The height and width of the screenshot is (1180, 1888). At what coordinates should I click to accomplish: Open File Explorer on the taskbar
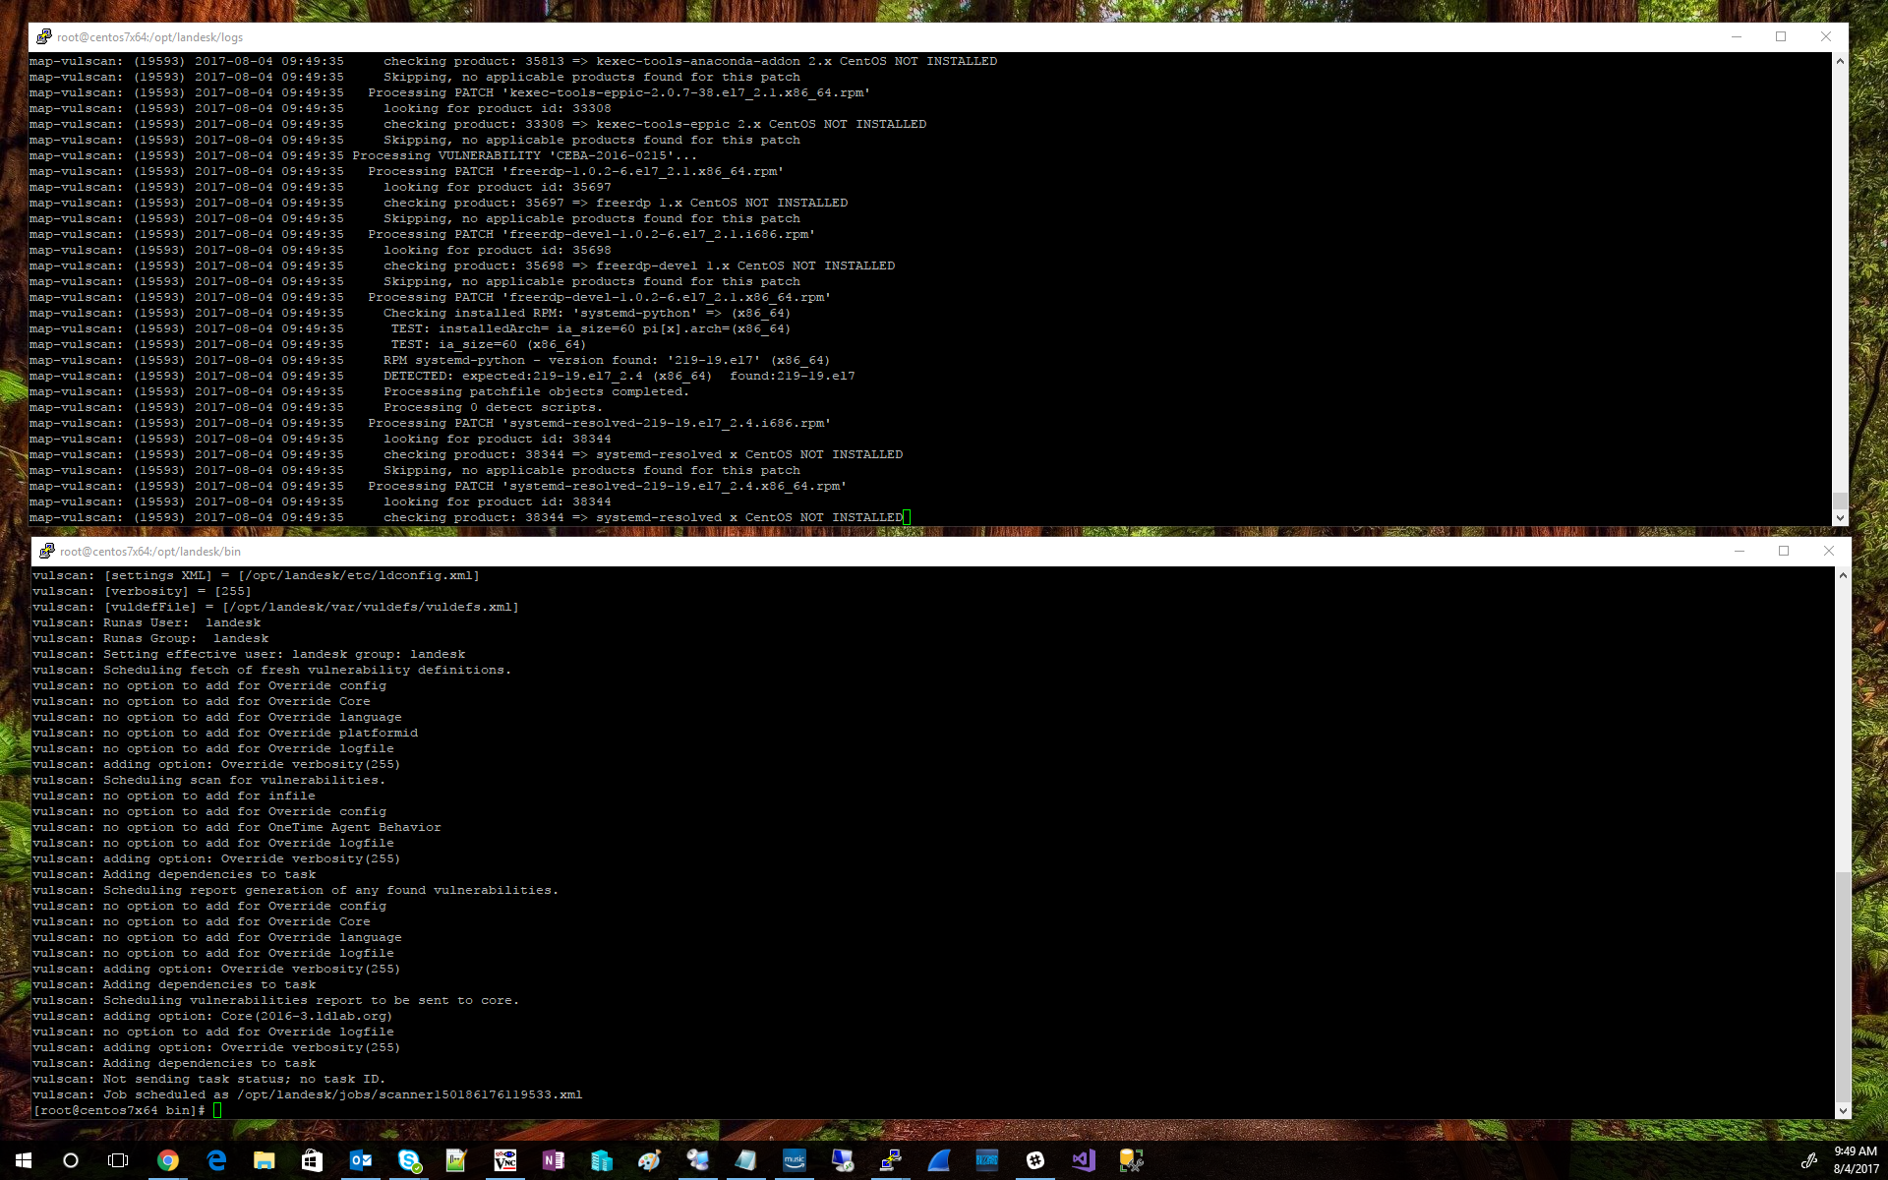pos(264,1161)
